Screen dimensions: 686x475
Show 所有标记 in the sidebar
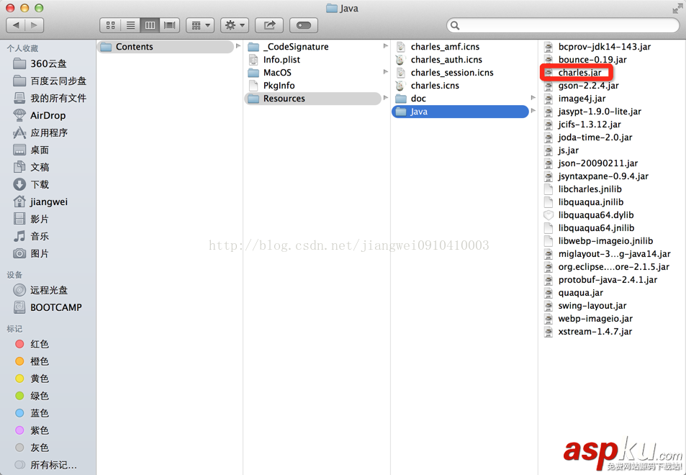coord(48,465)
